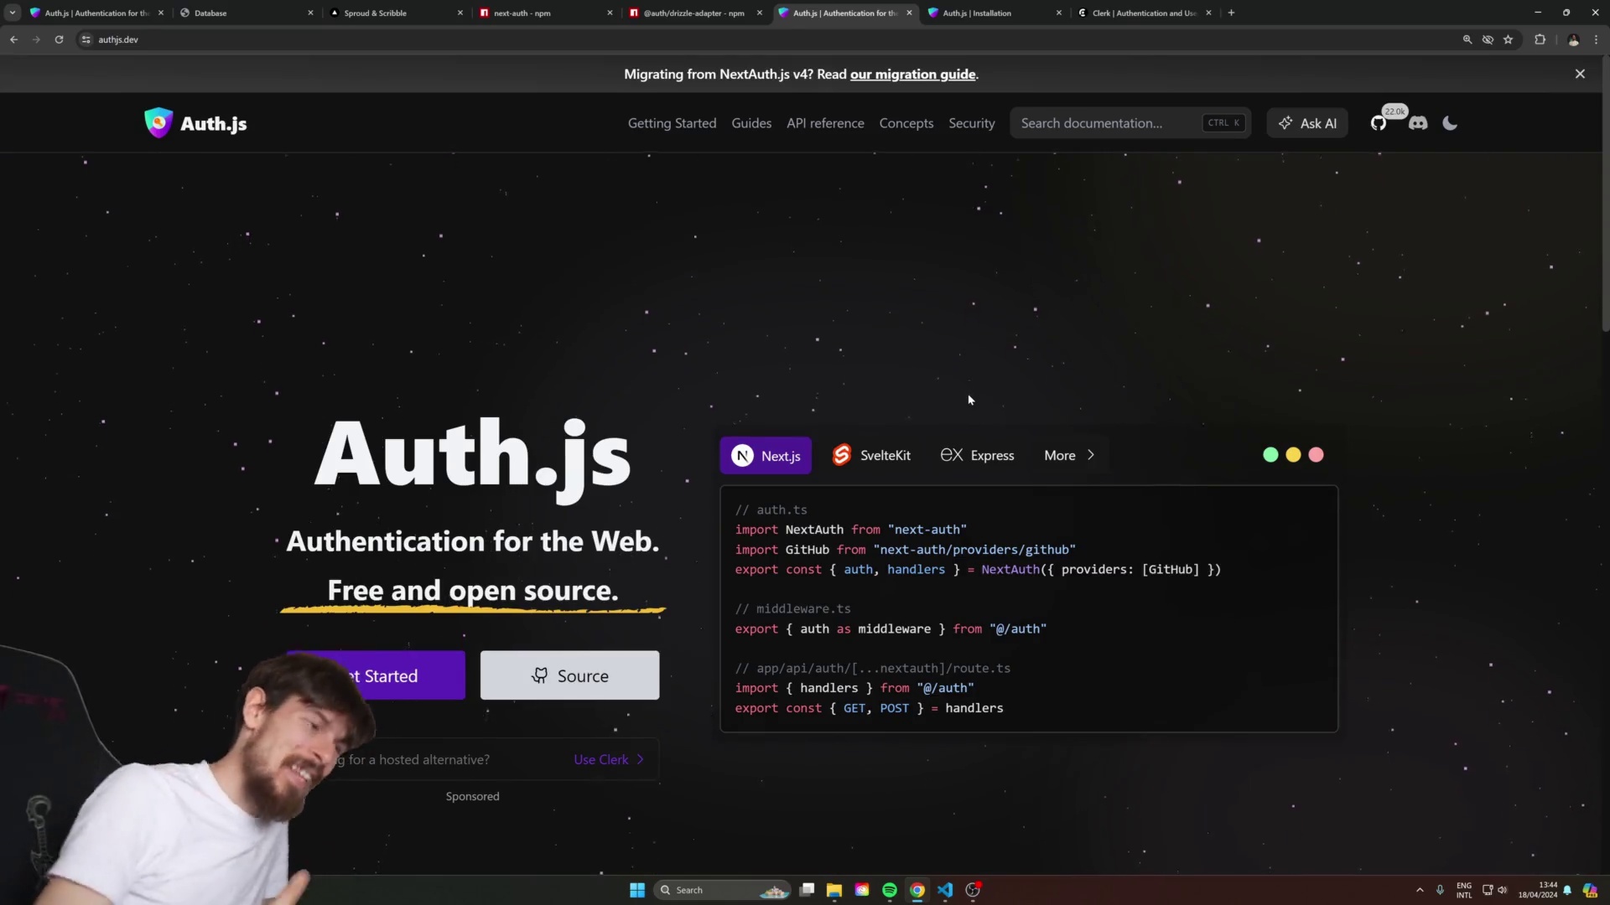
Task: Click the Auth.js shield logo
Action: (x=158, y=123)
